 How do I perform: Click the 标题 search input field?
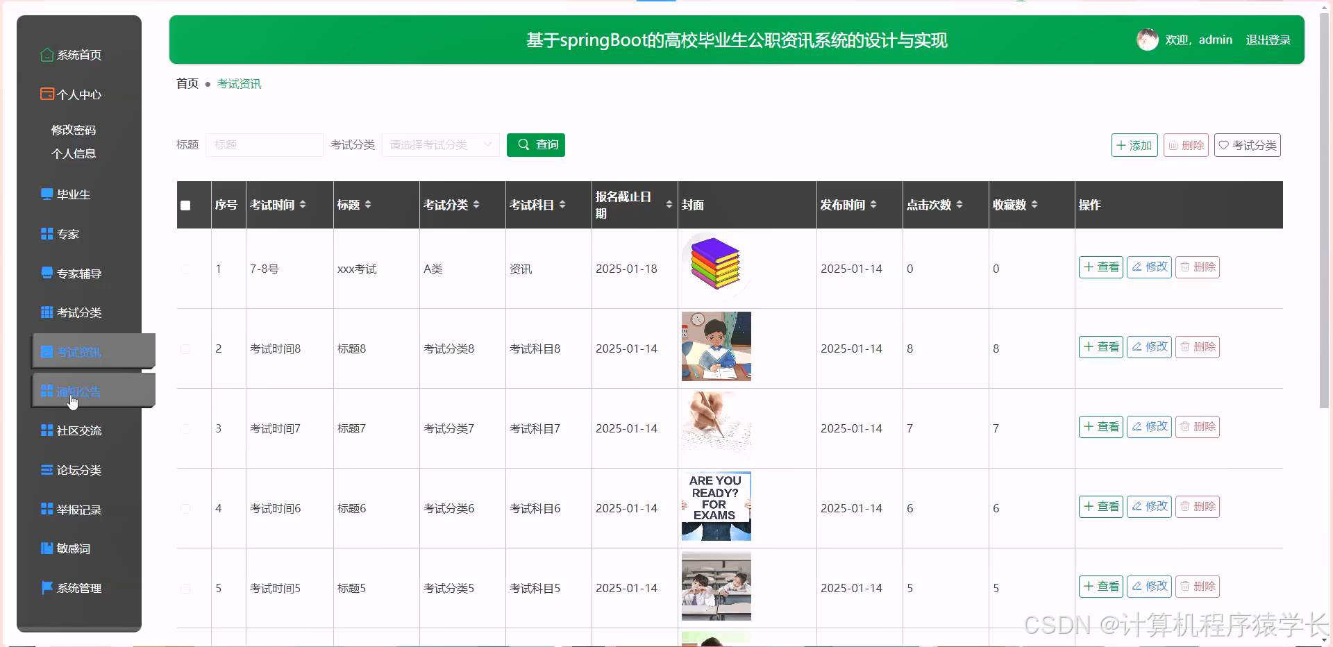click(264, 145)
